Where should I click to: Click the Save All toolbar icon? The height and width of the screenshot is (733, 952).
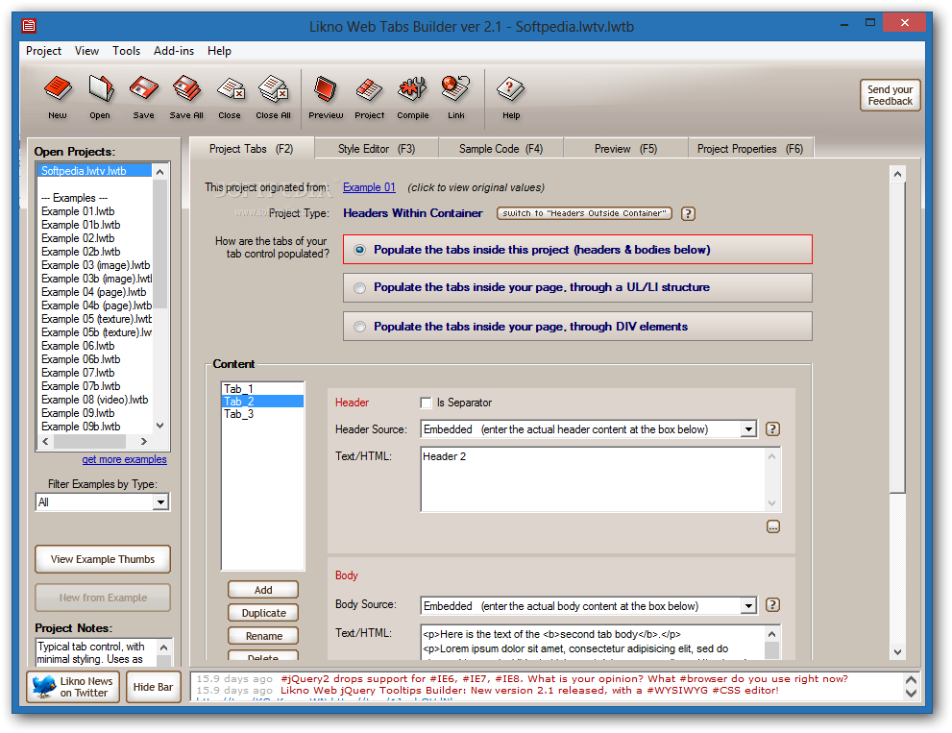[x=186, y=97]
